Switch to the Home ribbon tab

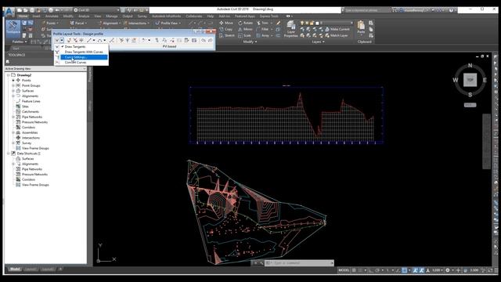[23, 16]
